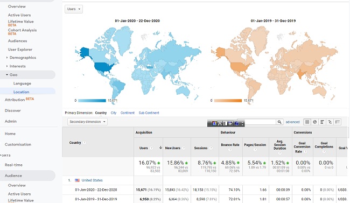
Task: Click the Bounce Rate help question mark
Action: pyautogui.click(x=230, y=150)
